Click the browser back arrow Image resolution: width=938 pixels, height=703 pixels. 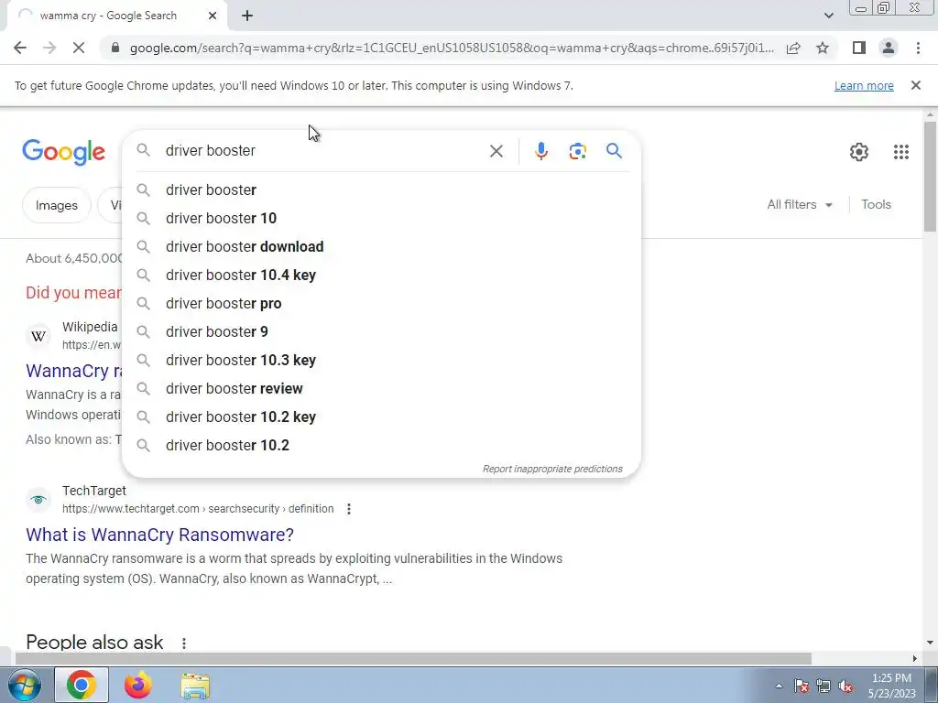tap(20, 48)
